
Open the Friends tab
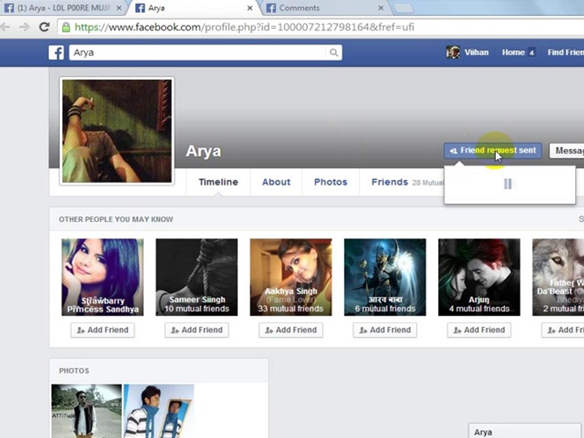pos(389,182)
